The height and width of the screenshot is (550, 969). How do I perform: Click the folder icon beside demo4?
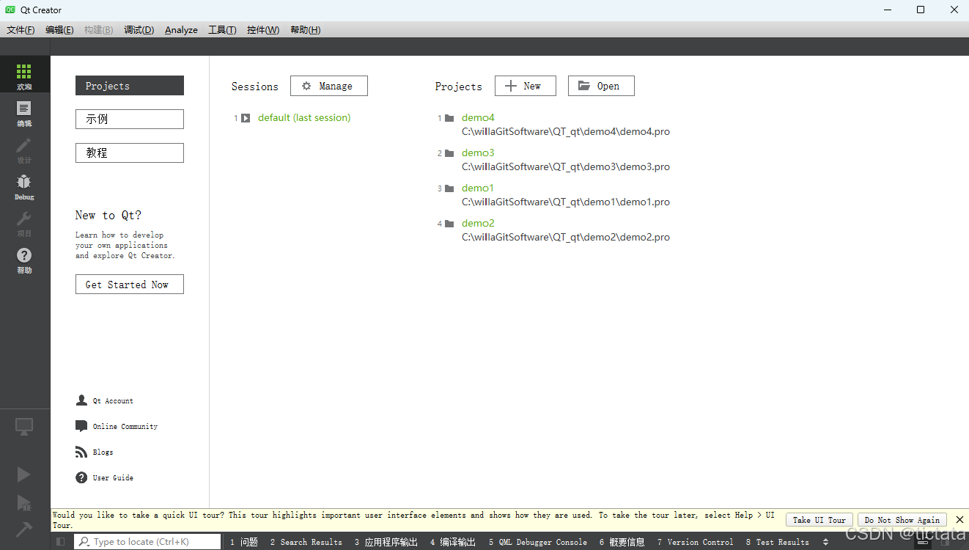click(x=449, y=118)
